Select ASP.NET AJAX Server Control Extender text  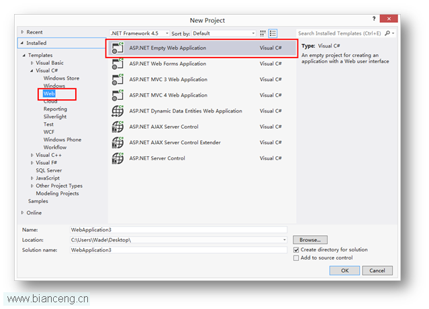(x=175, y=143)
